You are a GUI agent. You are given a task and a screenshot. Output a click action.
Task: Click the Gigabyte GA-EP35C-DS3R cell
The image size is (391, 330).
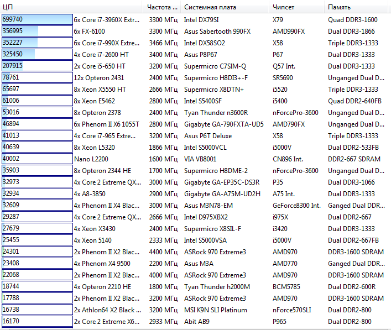pos(222,182)
